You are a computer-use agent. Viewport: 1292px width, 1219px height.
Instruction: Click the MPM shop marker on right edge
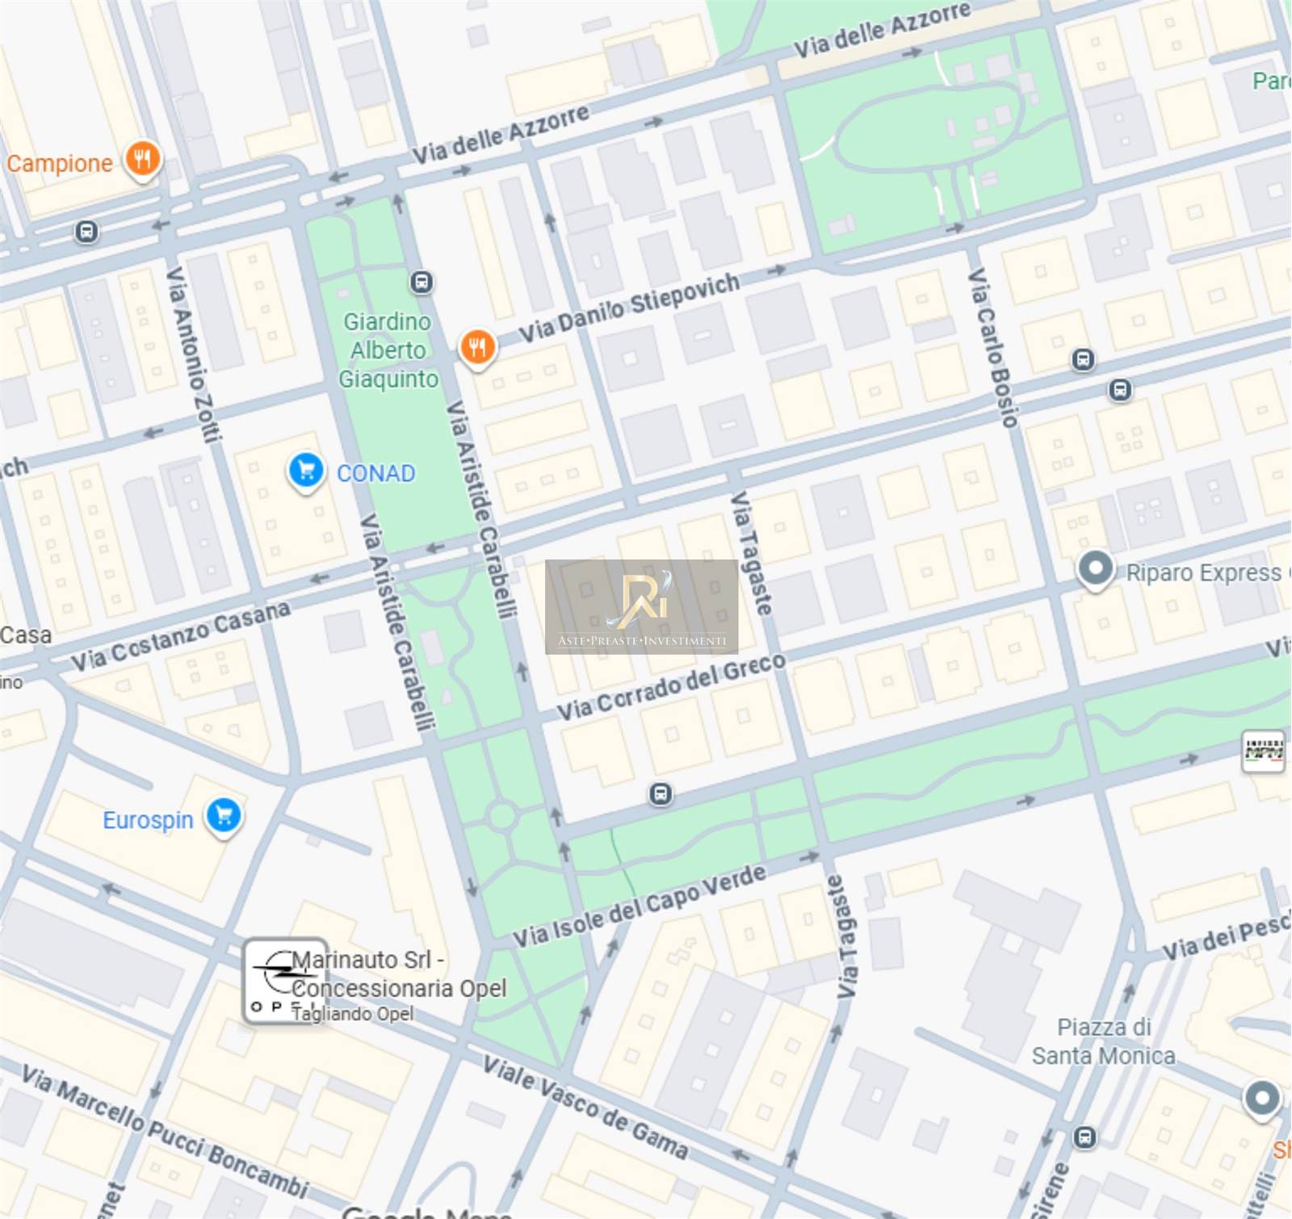(x=1263, y=752)
